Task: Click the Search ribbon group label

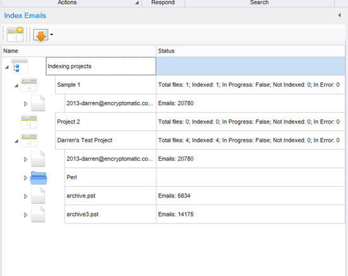Action: pyautogui.click(x=259, y=3)
